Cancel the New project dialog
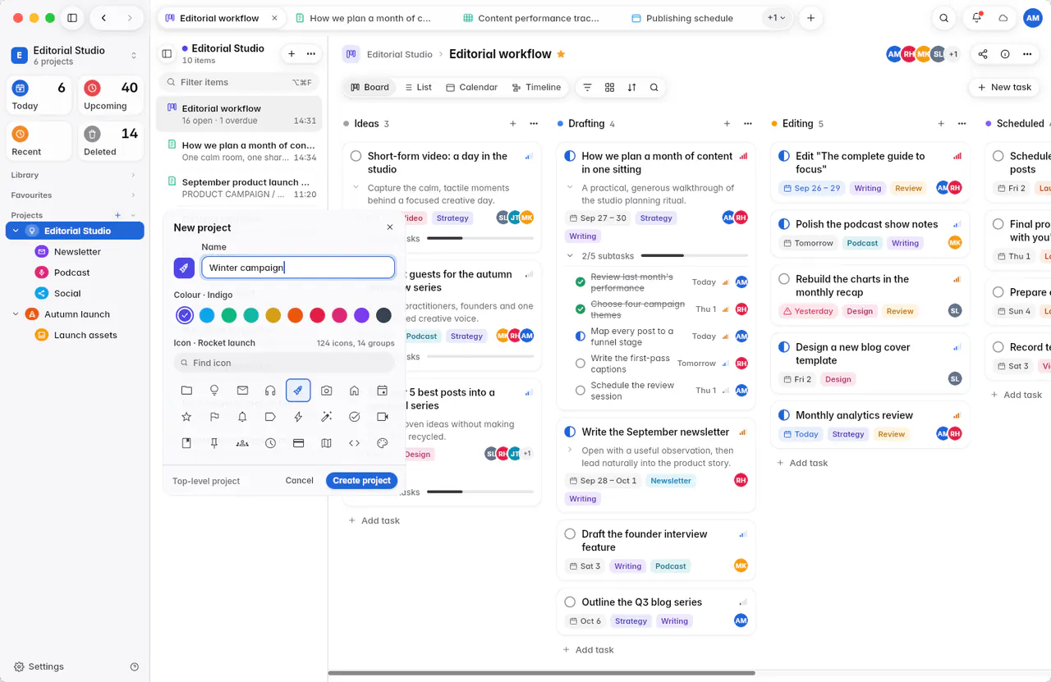The width and height of the screenshot is (1051, 682). (299, 480)
